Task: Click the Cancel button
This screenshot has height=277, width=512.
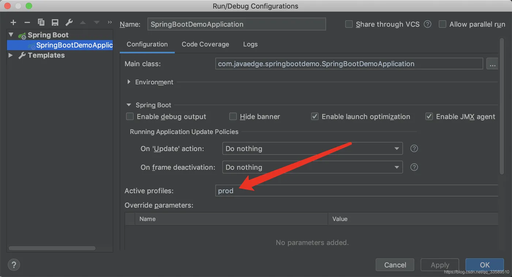Action: [395, 265]
